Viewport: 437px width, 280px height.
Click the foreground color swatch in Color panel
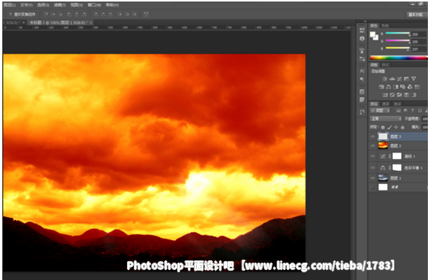pyautogui.click(x=372, y=34)
